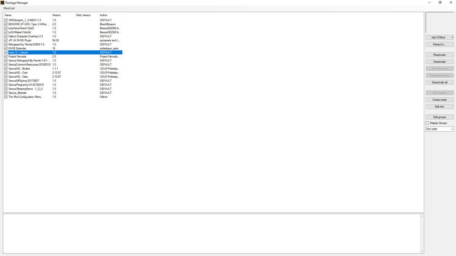The width and height of the screenshot is (456, 256).
Task: Click the description box scrollbar down arrow
Action: 421,251
